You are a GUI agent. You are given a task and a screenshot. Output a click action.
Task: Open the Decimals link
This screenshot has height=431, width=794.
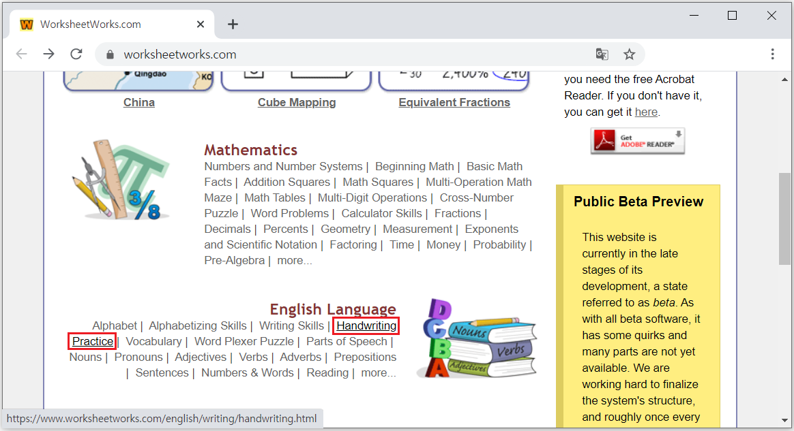tap(227, 229)
